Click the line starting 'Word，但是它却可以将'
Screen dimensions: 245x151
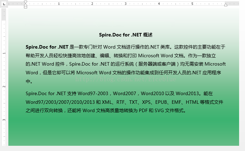(x=123, y=73)
